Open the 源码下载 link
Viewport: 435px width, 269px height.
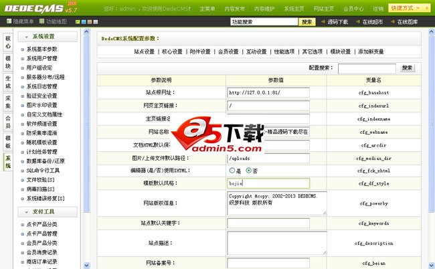337,21
